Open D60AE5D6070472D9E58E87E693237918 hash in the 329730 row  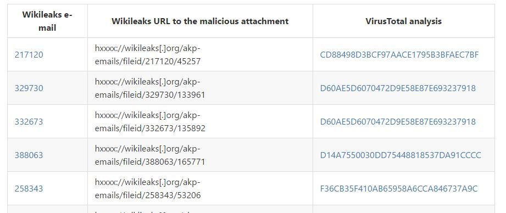398,88
